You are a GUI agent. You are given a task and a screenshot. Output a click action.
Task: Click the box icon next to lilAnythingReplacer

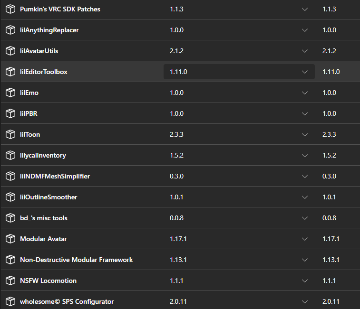click(10, 30)
